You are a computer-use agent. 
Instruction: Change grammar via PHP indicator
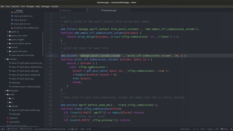tap(217, 129)
